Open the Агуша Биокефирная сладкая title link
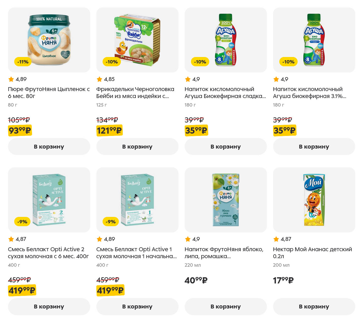The height and width of the screenshot is (318, 363). (x=225, y=93)
